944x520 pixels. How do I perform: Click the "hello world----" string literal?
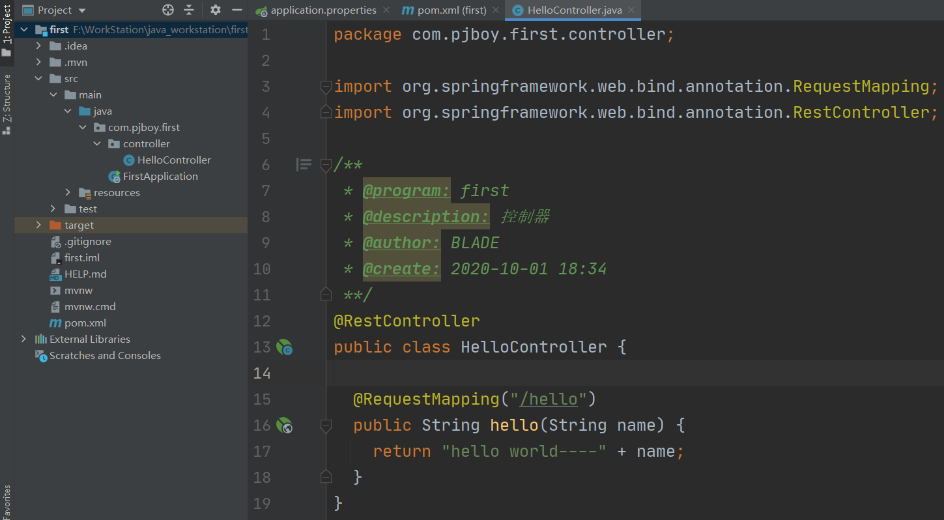pyautogui.click(x=524, y=451)
